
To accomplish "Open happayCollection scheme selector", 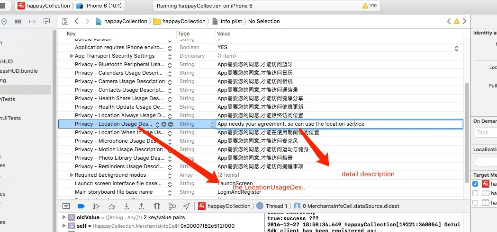I will tap(44, 6).
